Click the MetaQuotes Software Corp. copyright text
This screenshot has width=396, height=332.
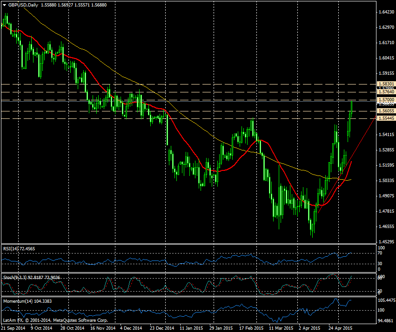coord(82,320)
